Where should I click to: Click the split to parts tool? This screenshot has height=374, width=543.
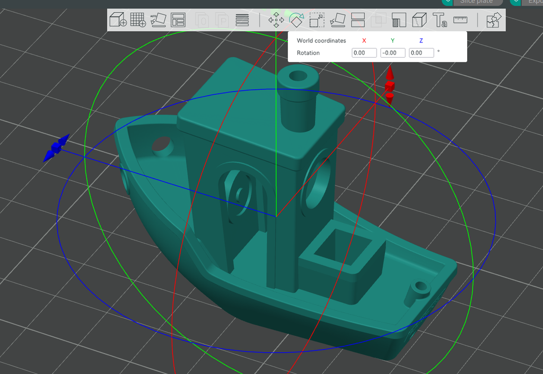493,20
